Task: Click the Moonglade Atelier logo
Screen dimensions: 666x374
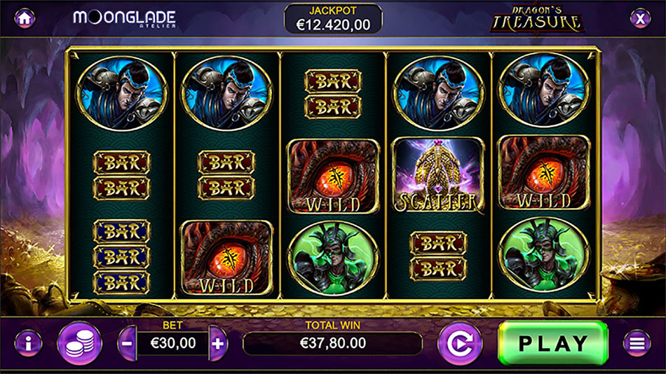Action: tap(125, 19)
